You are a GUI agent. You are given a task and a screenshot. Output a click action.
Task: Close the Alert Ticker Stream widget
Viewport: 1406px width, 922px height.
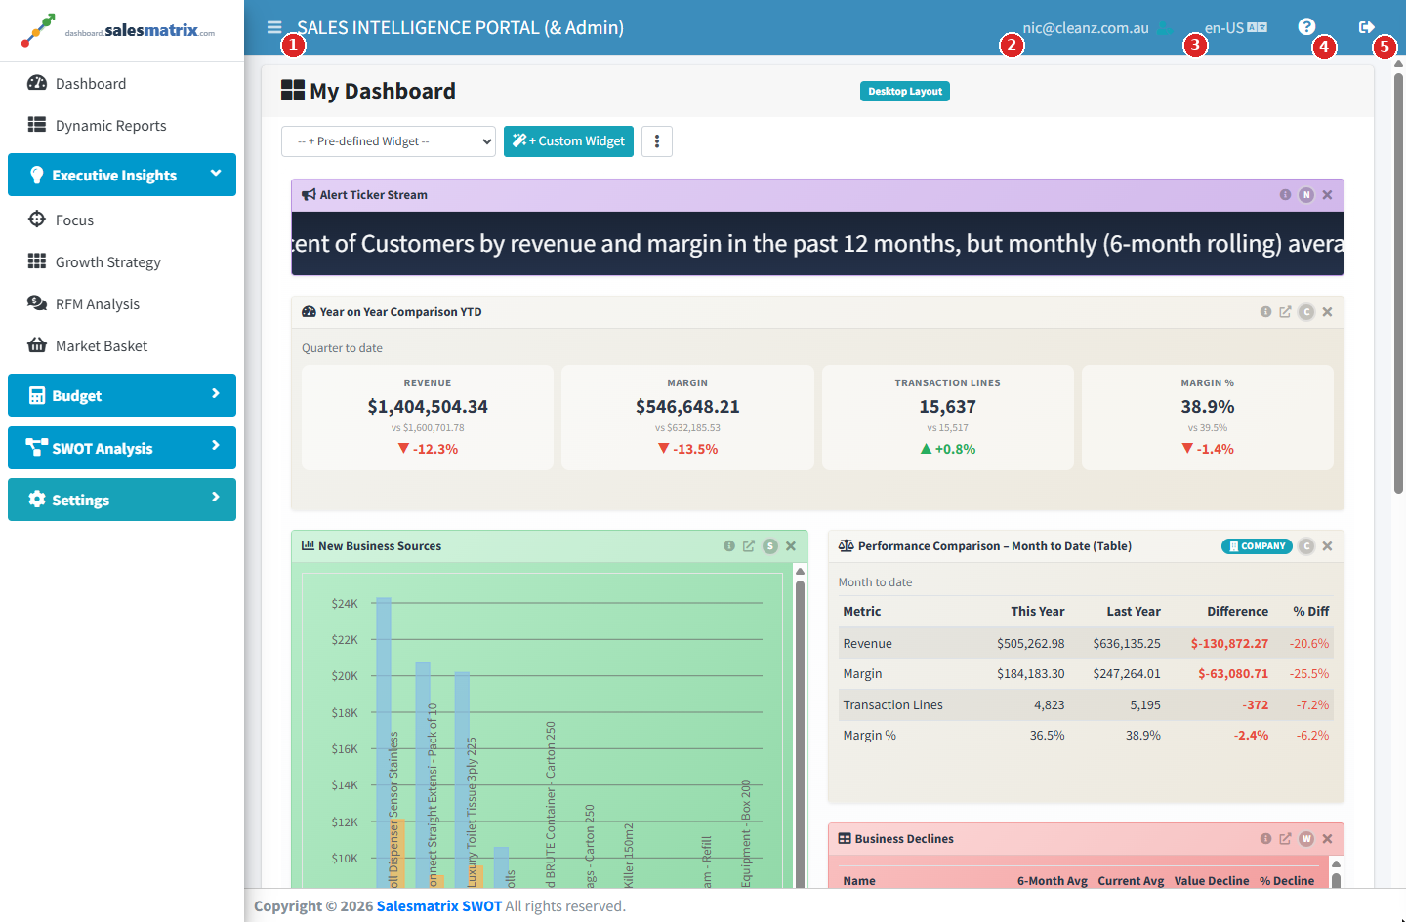pos(1328,195)
